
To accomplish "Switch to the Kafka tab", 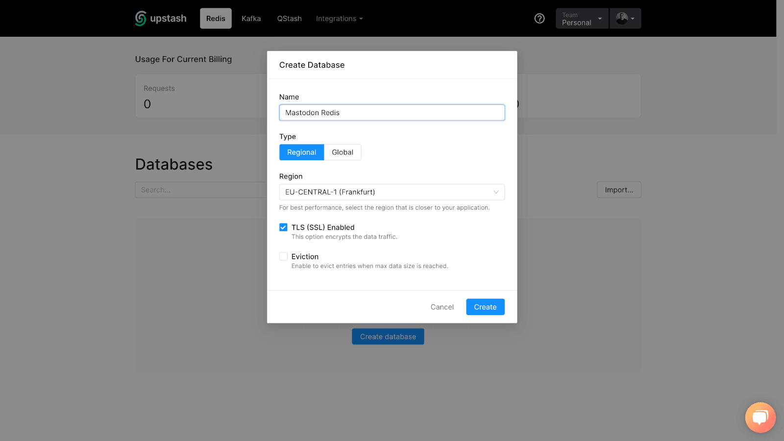I will (251, 18).
